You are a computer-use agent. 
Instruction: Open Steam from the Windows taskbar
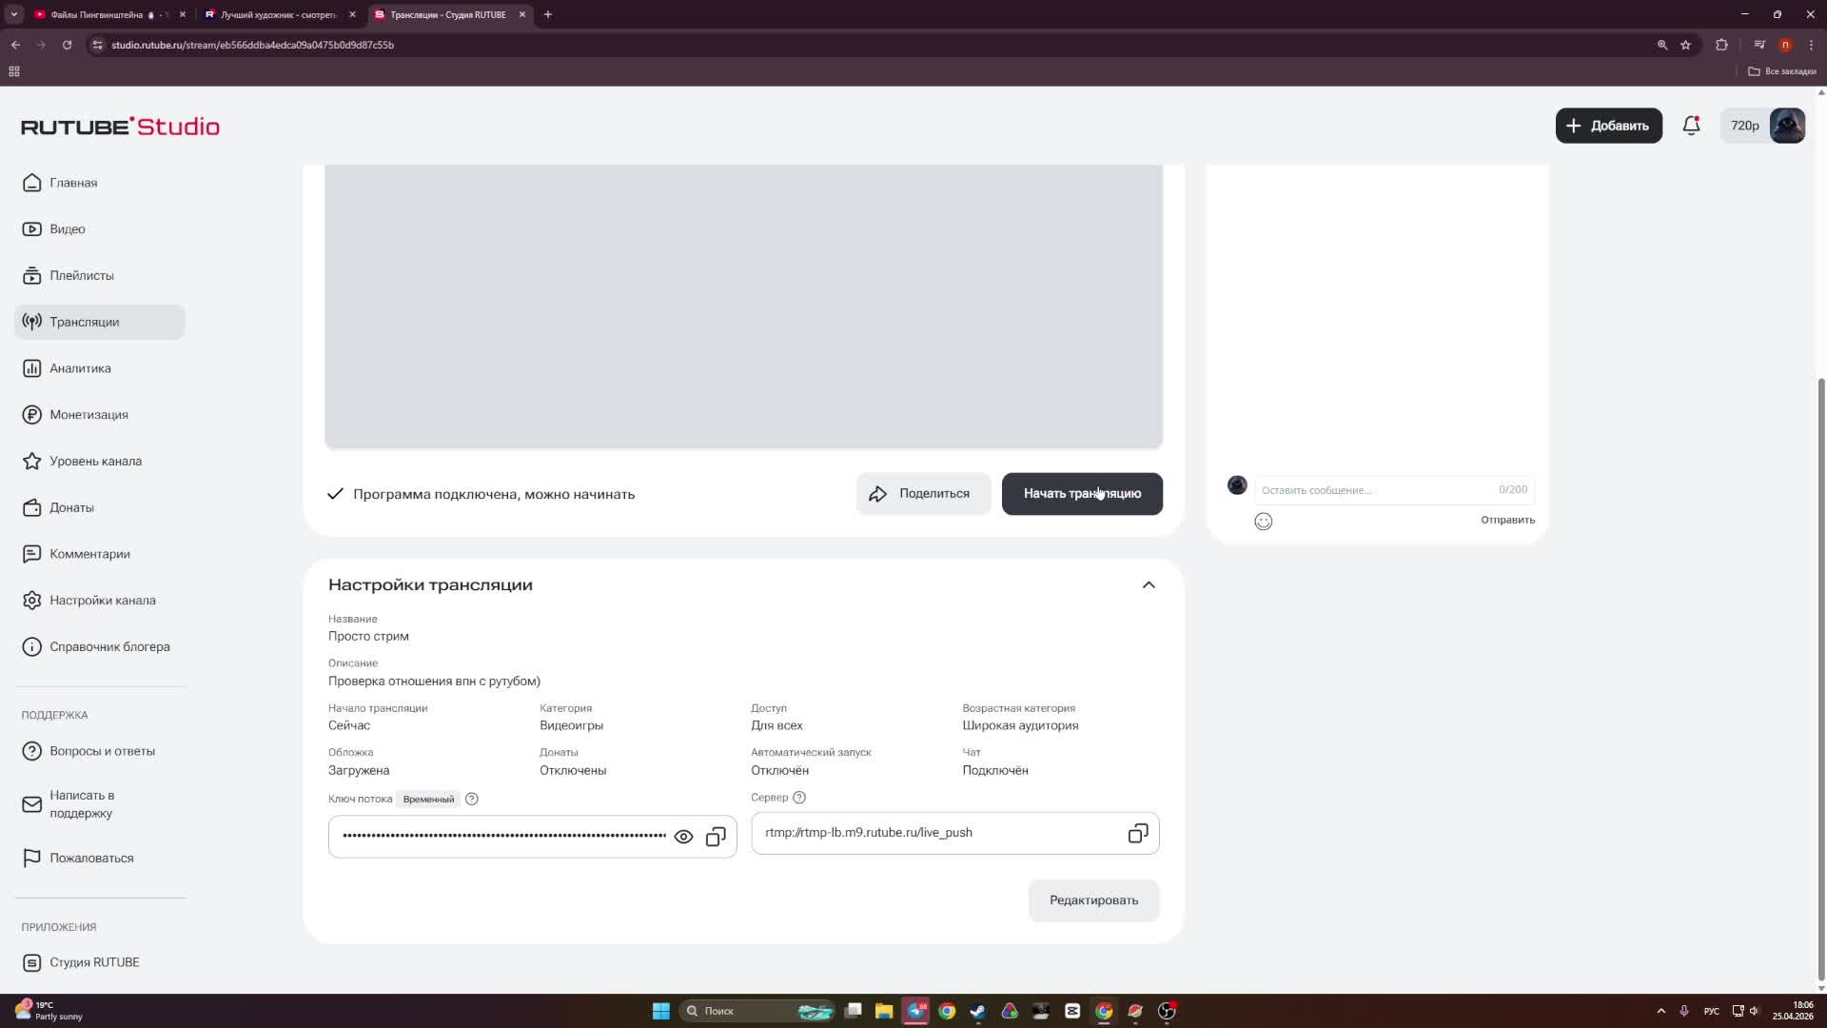point(978,1011)
